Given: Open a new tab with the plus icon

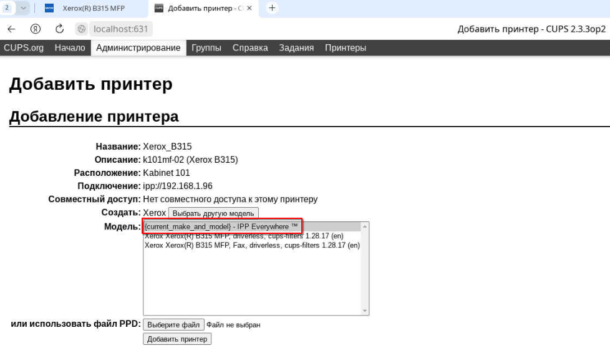Looking at the screenshot, I should coord(272,7).
